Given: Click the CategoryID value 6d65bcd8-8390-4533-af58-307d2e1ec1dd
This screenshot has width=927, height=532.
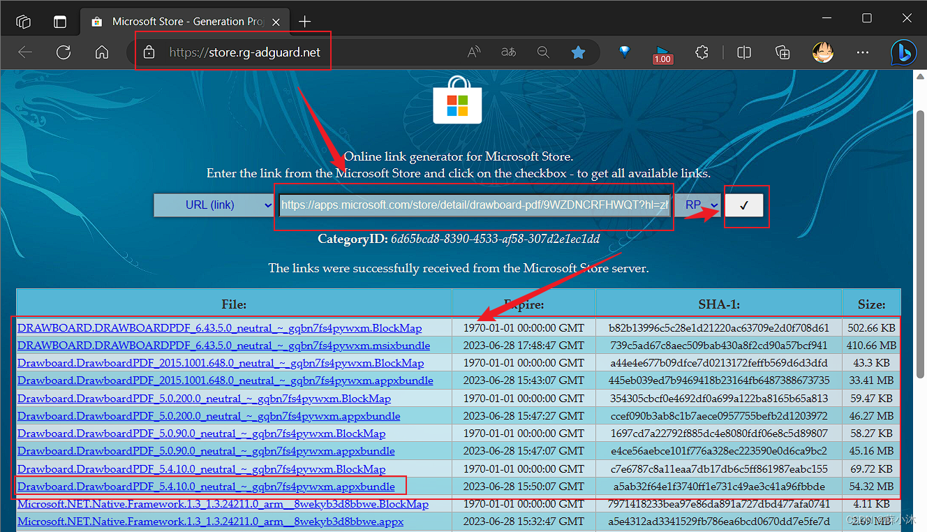Looking at the screenshot, I should [x=495, y=239].
